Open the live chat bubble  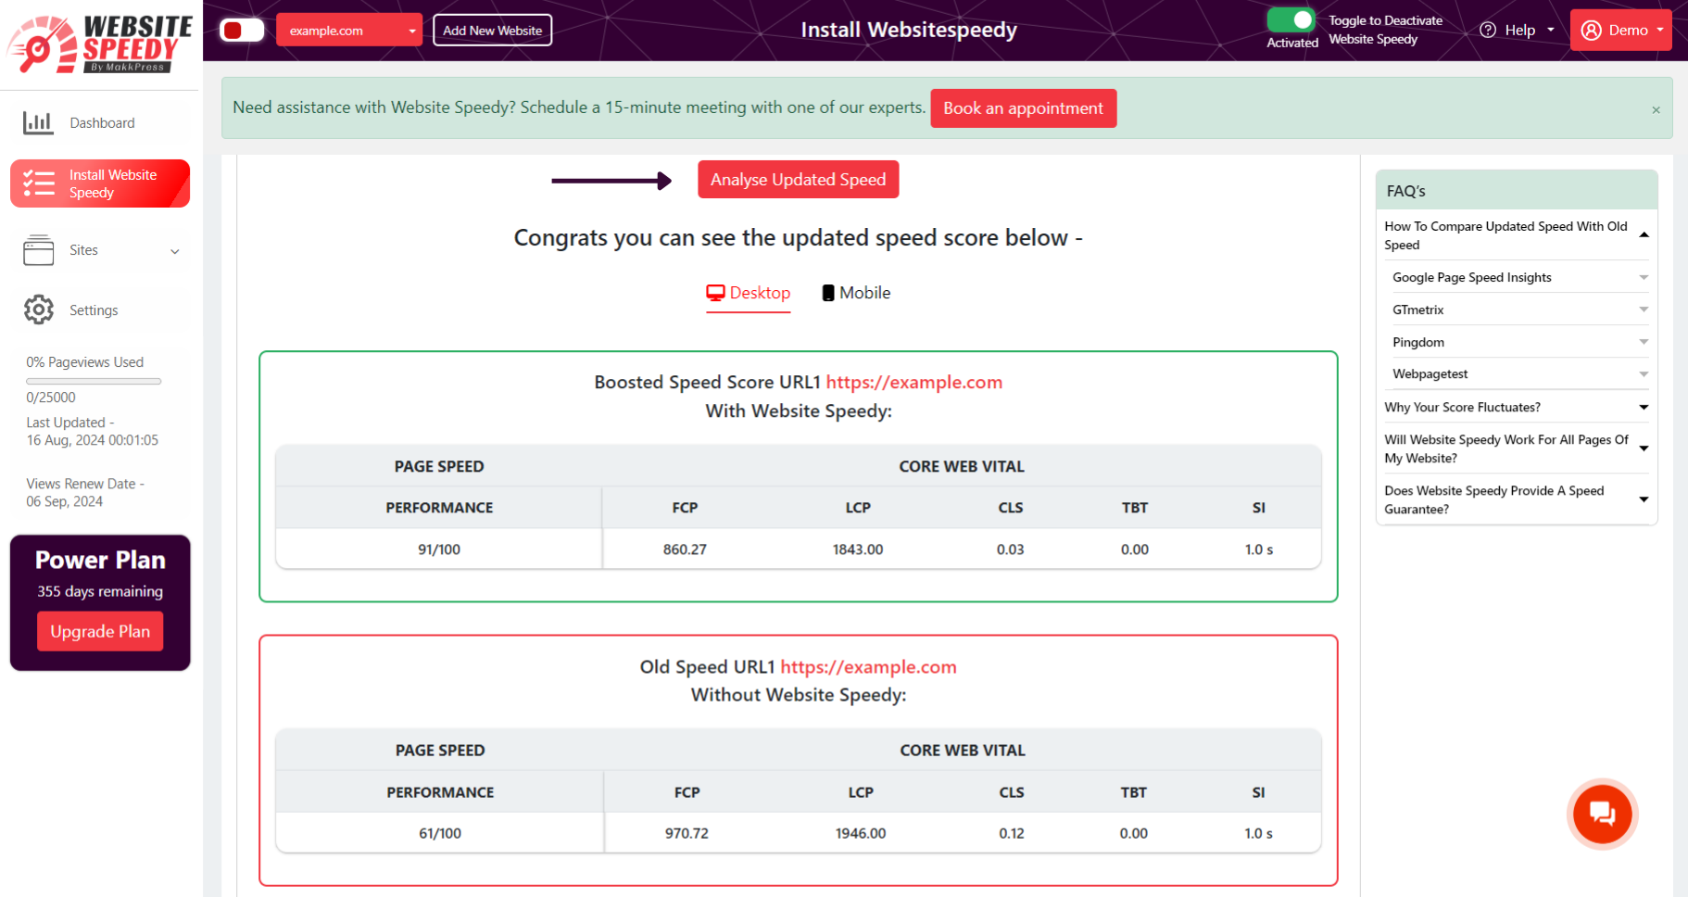tap(1602, 814)
